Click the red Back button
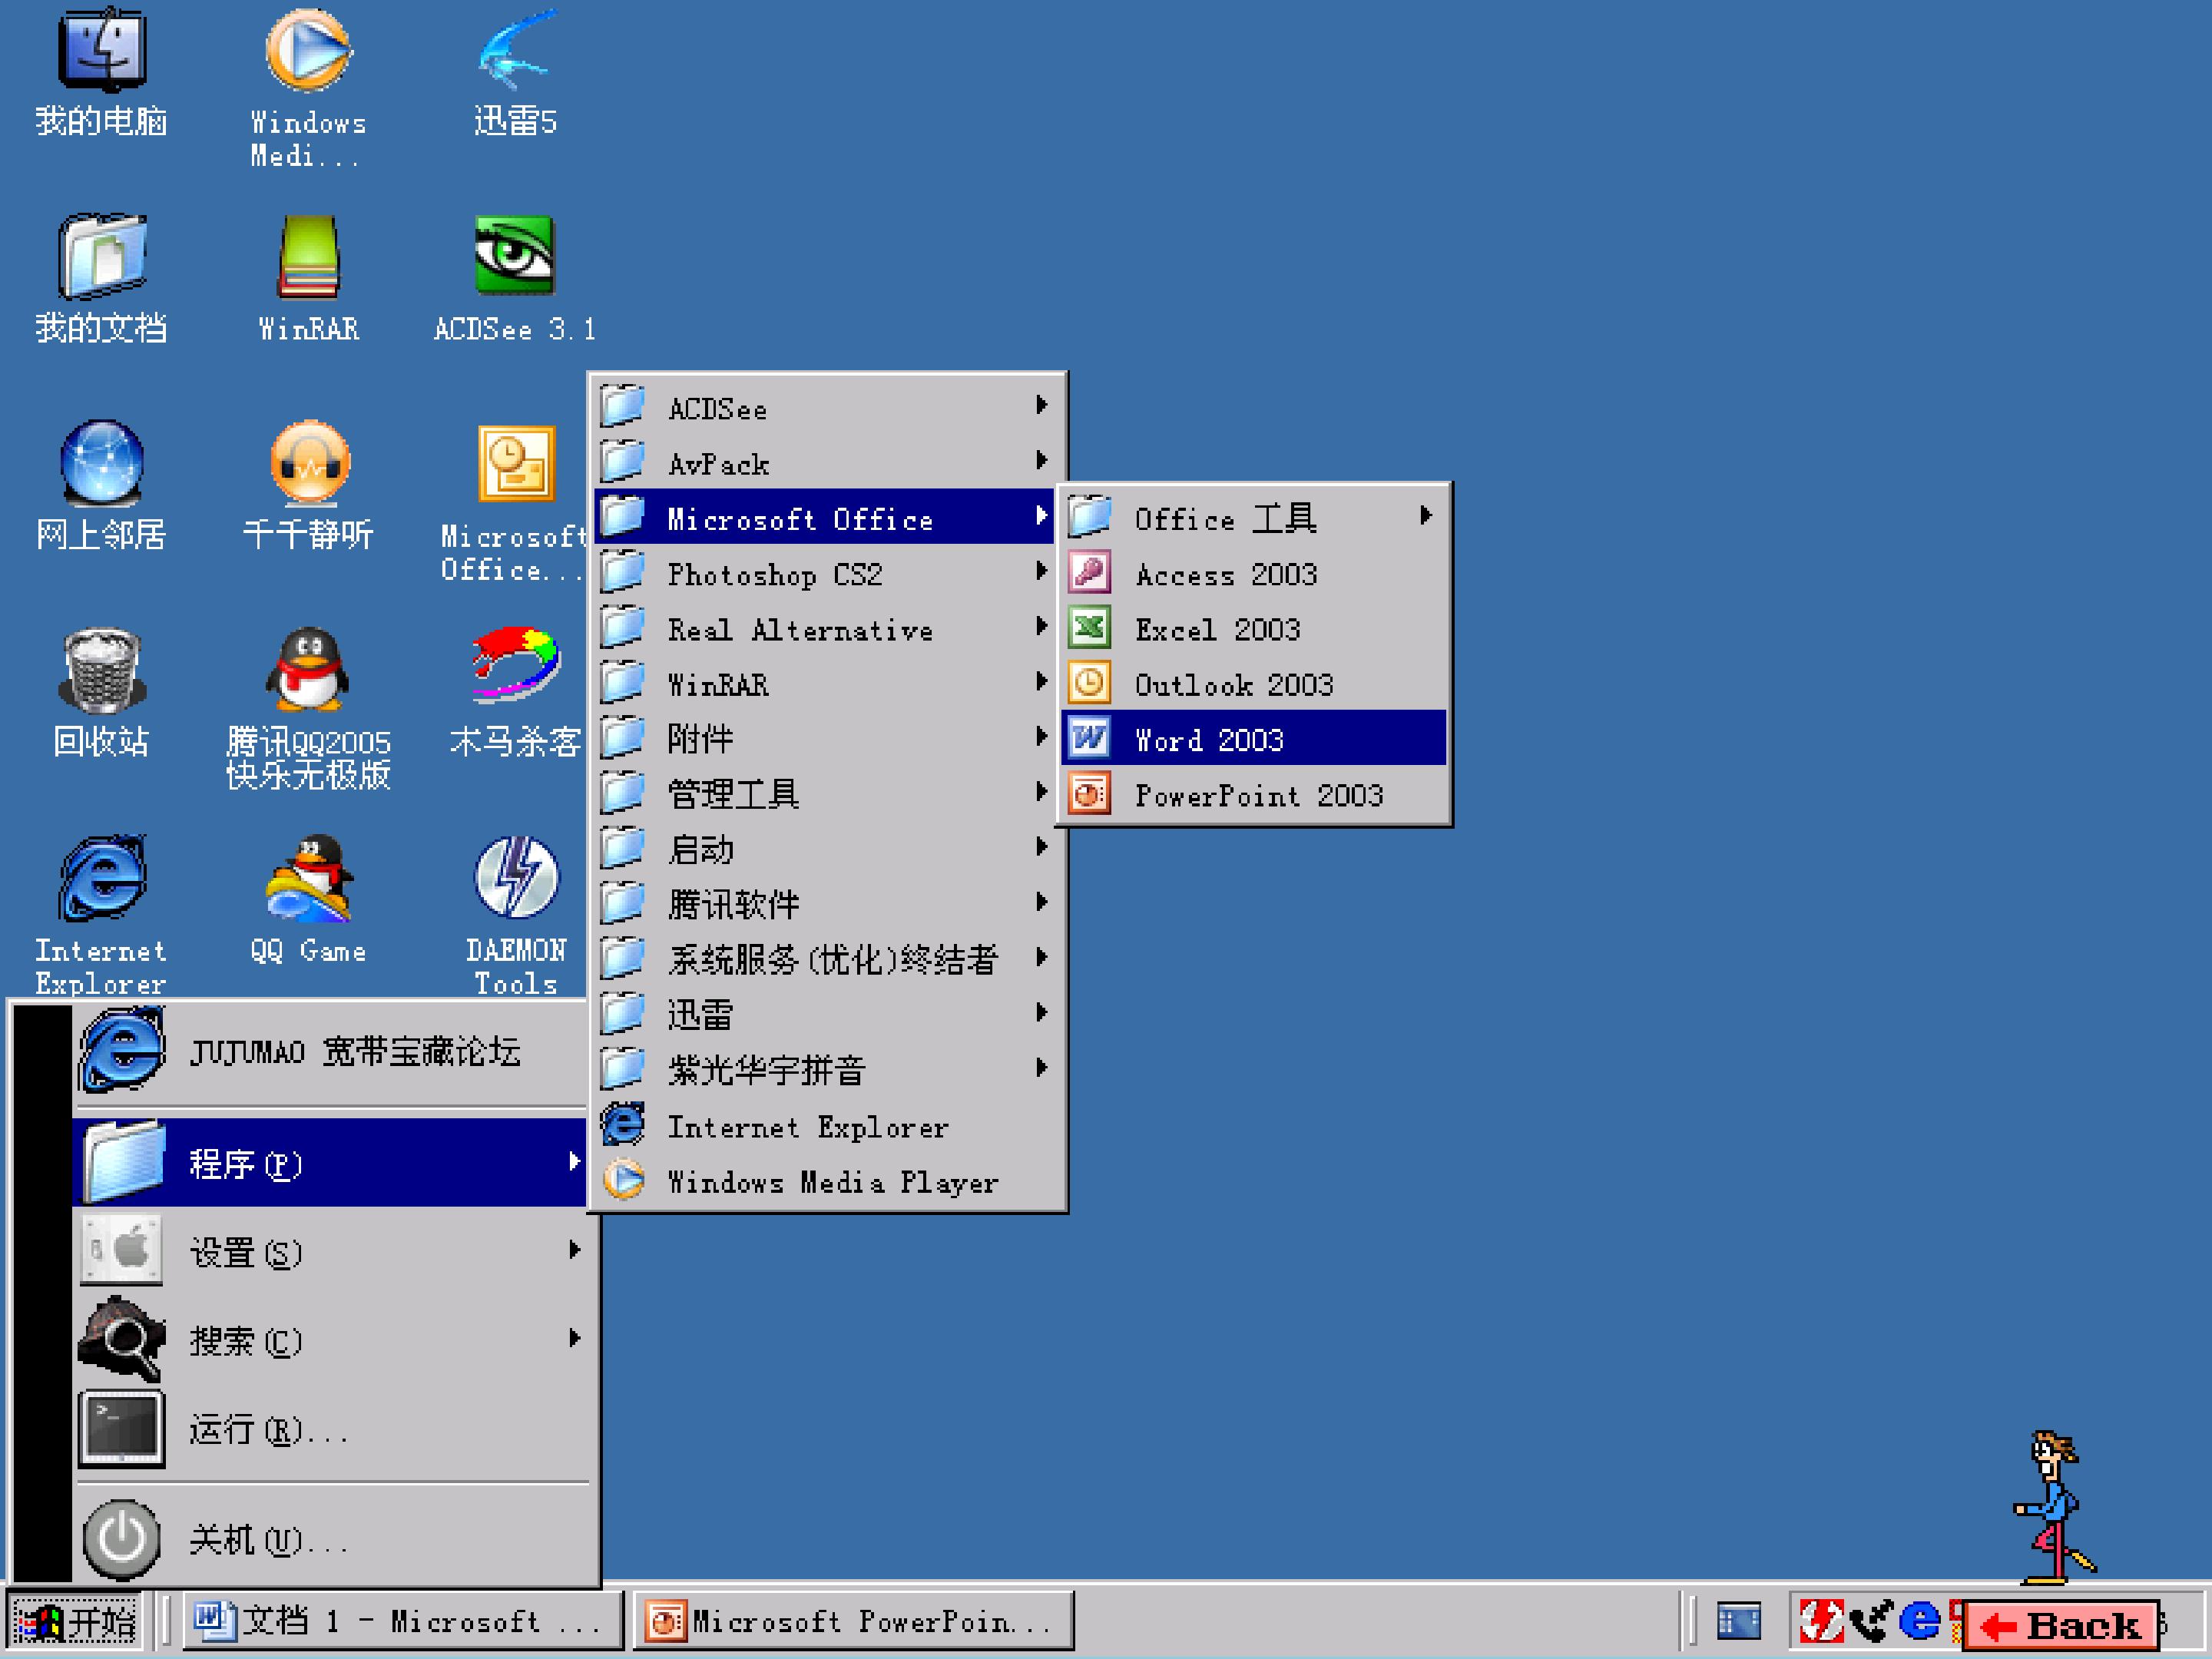This screenshot has height=1659, width=2212. (x=2061, y=1625)
